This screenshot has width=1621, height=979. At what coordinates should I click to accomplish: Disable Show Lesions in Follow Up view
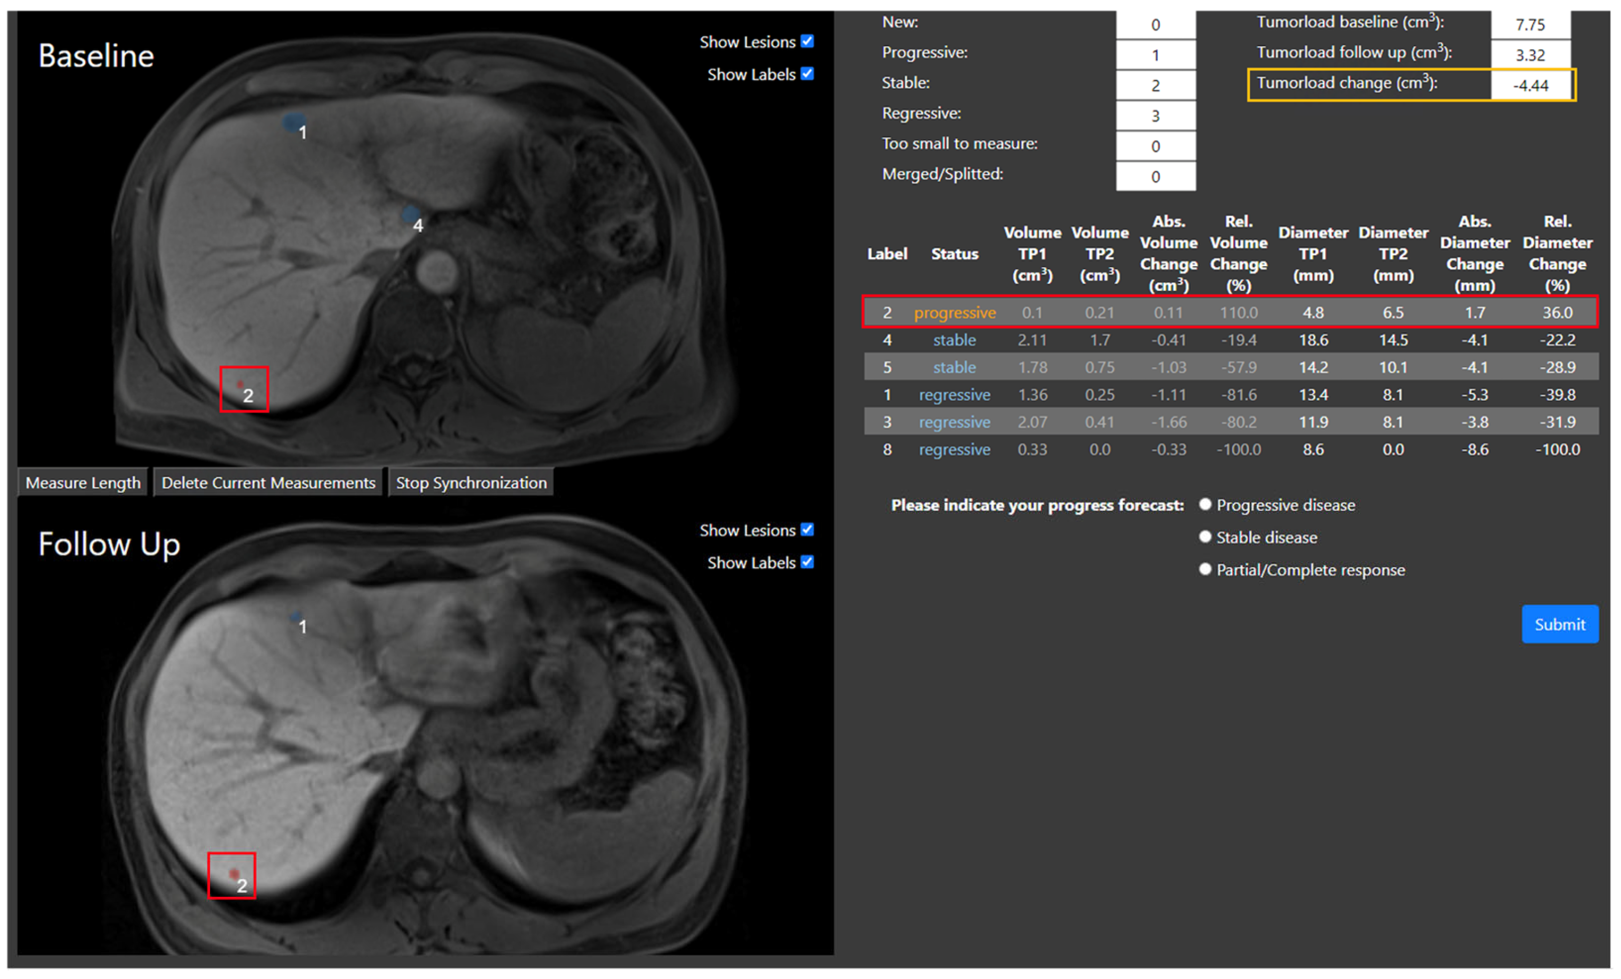click(x=807, y=529)
